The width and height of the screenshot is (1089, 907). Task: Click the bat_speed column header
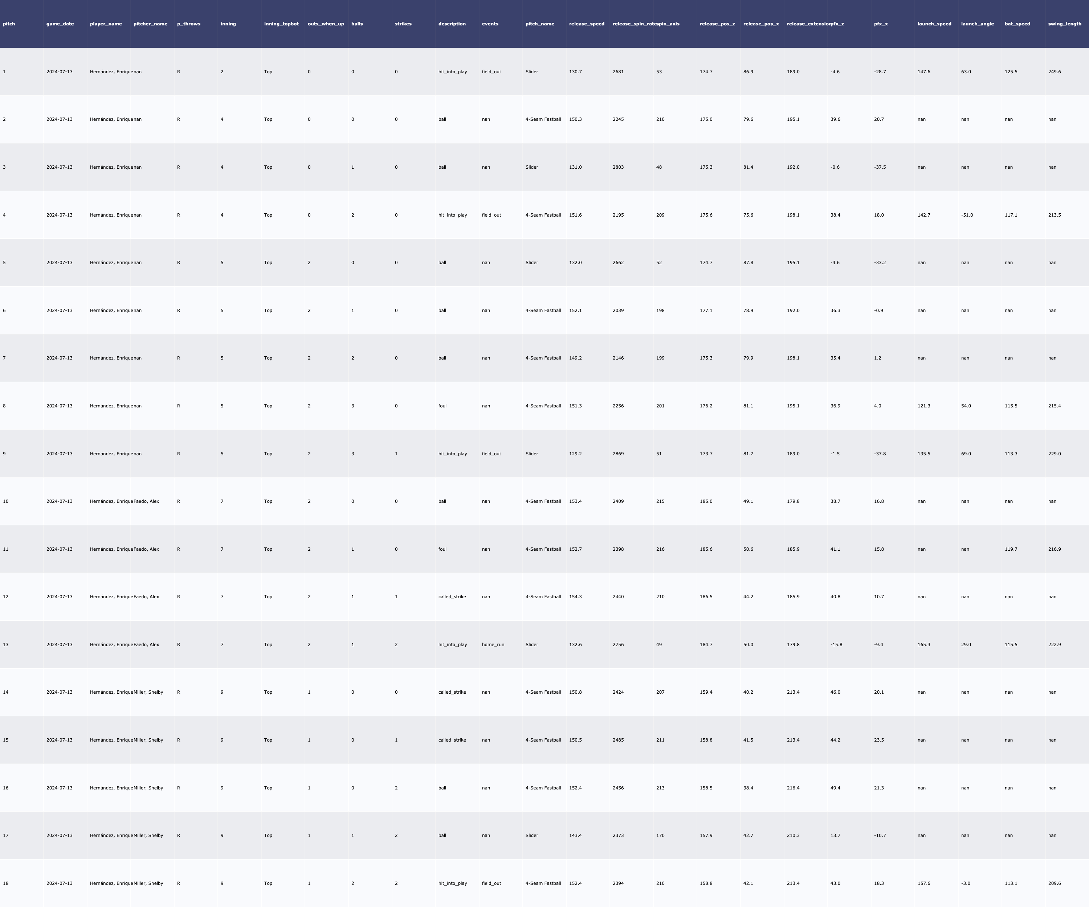tap(1017, 24)
